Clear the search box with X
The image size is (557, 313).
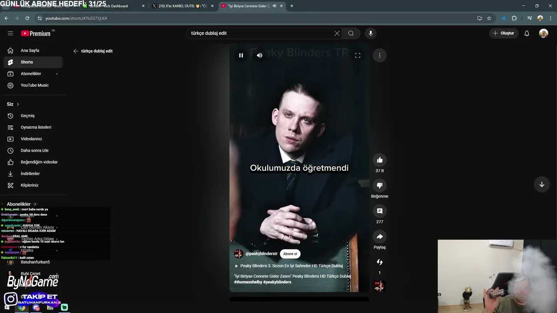(337, 33)
